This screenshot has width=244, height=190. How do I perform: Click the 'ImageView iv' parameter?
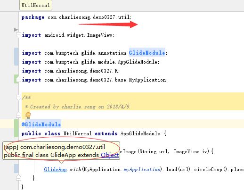191,151
